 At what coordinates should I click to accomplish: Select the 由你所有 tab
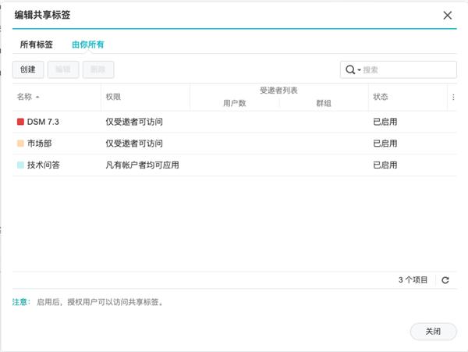pos(88,44)
